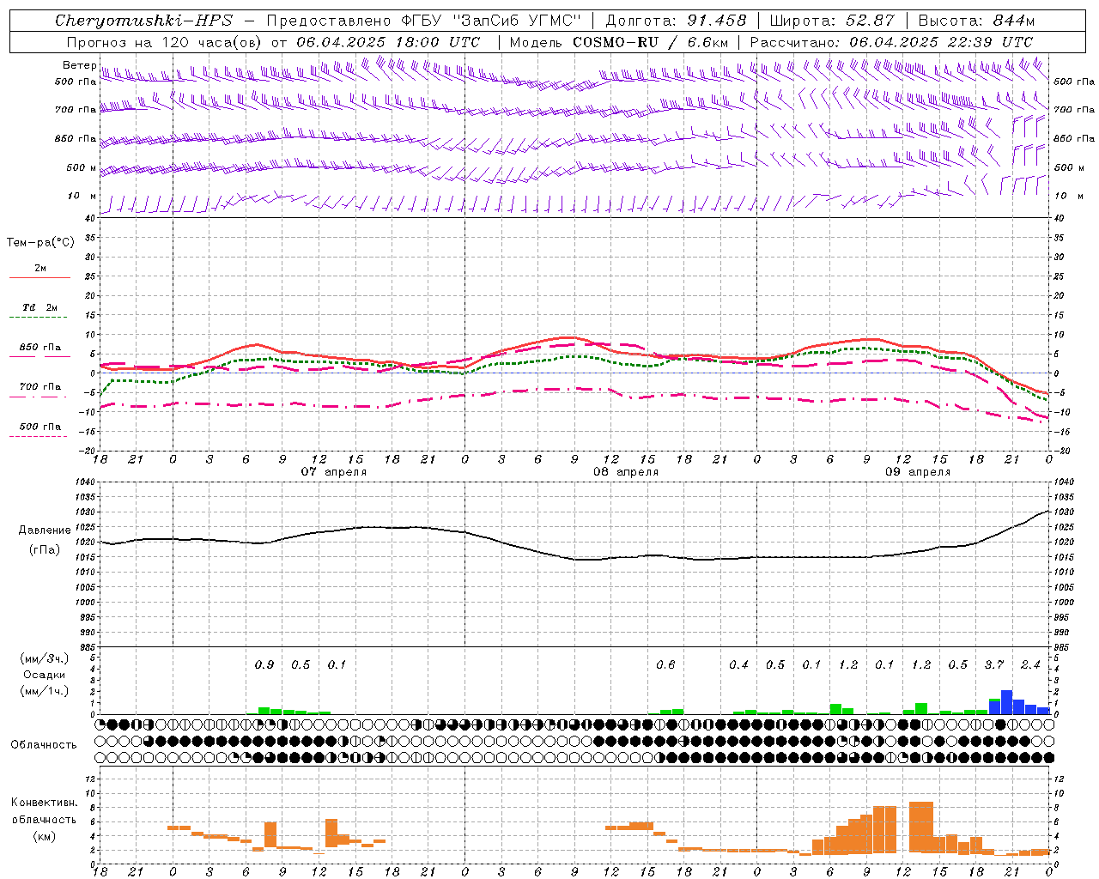Click the 2.4 precipitation total value
This screenshot has width=1099, height=879.
[1030, 665]
